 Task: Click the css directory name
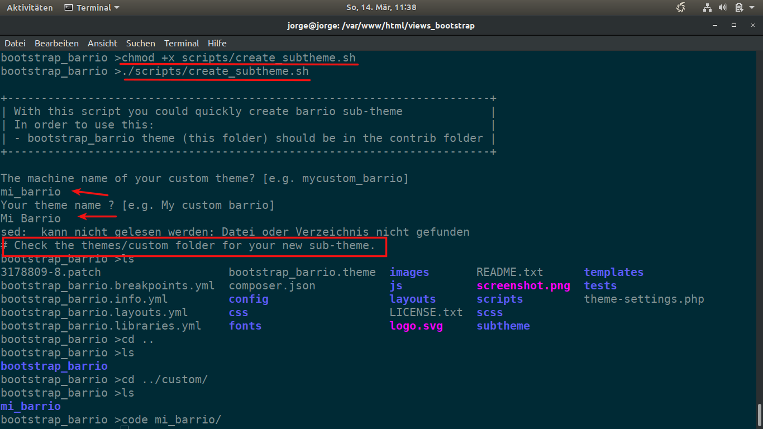coord(239,312)
